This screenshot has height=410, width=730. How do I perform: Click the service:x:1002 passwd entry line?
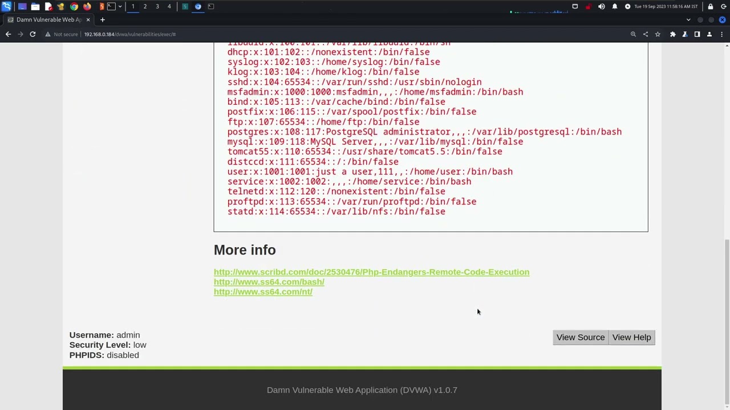(x=349, y=182)
